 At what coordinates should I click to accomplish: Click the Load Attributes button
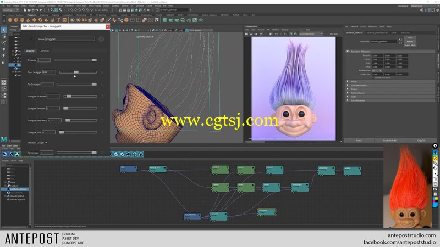coord(390,141)
